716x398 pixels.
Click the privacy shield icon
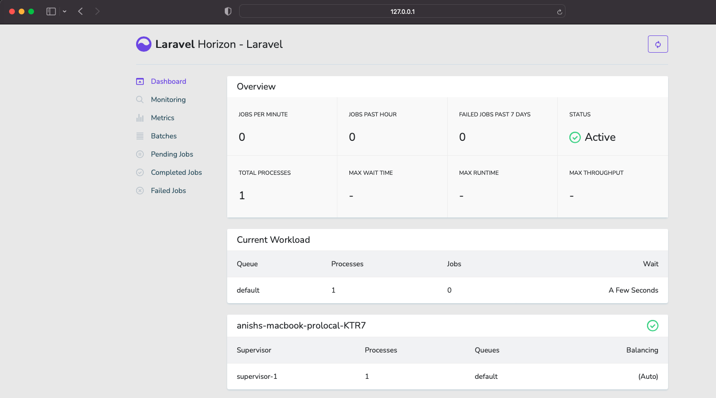[x=228, y=11]
